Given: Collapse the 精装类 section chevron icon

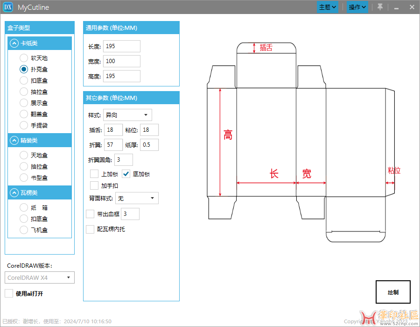Looking at the screenshot, I should [14, 141].
